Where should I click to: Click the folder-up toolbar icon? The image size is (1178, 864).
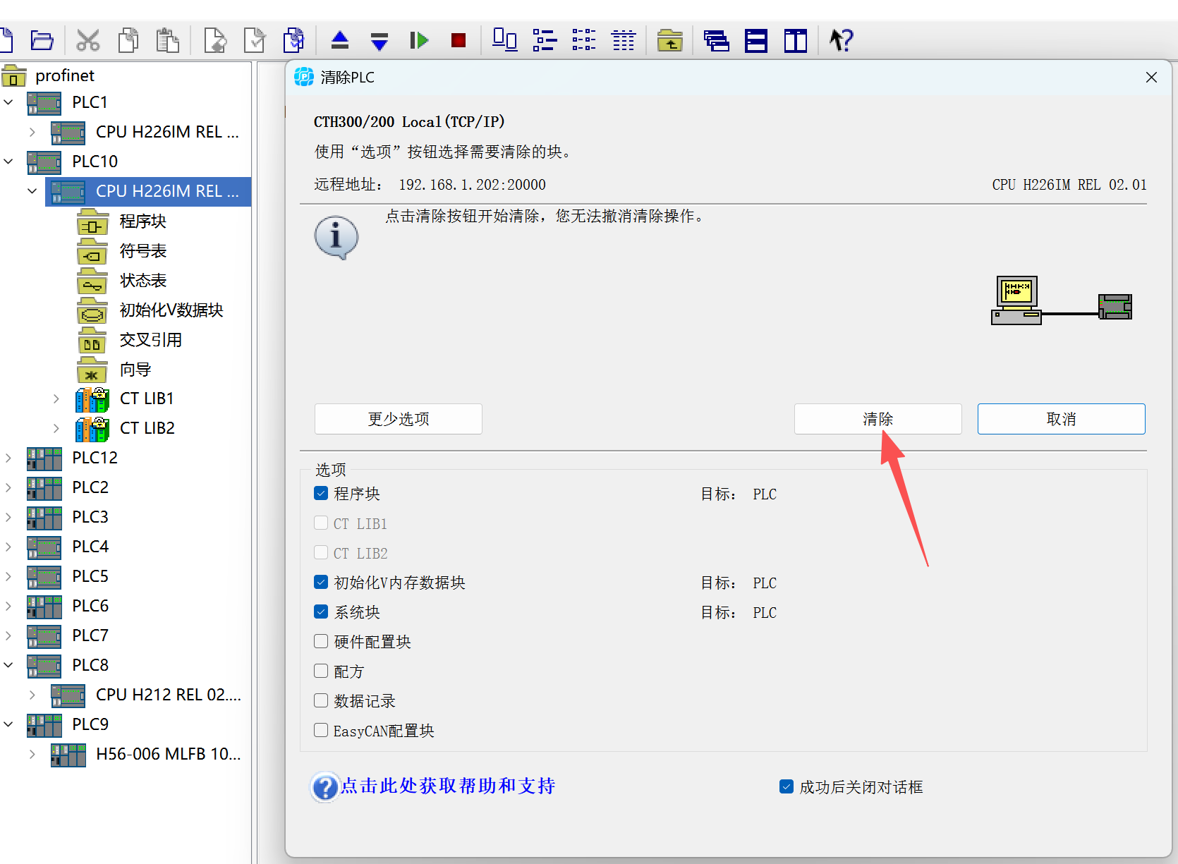coord(669,40)
